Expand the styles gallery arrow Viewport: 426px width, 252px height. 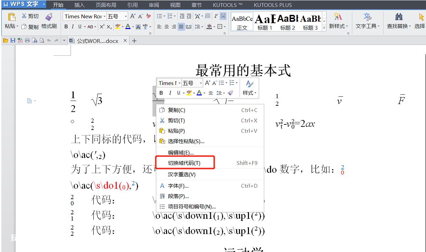coord(324,28)
